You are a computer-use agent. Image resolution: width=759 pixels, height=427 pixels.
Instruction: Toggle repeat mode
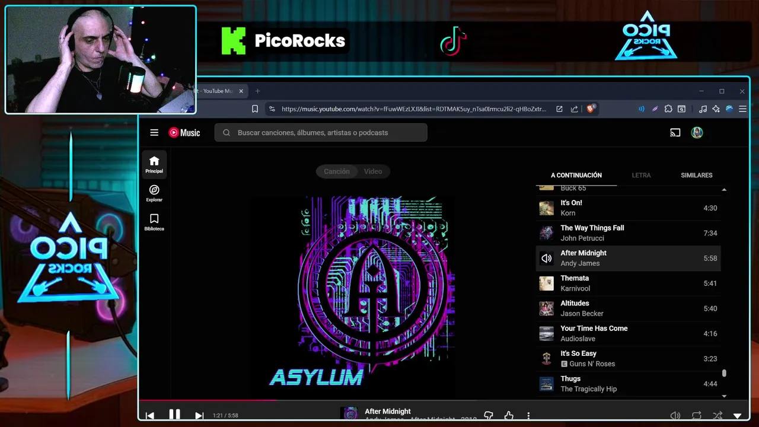tap(697, 416)
